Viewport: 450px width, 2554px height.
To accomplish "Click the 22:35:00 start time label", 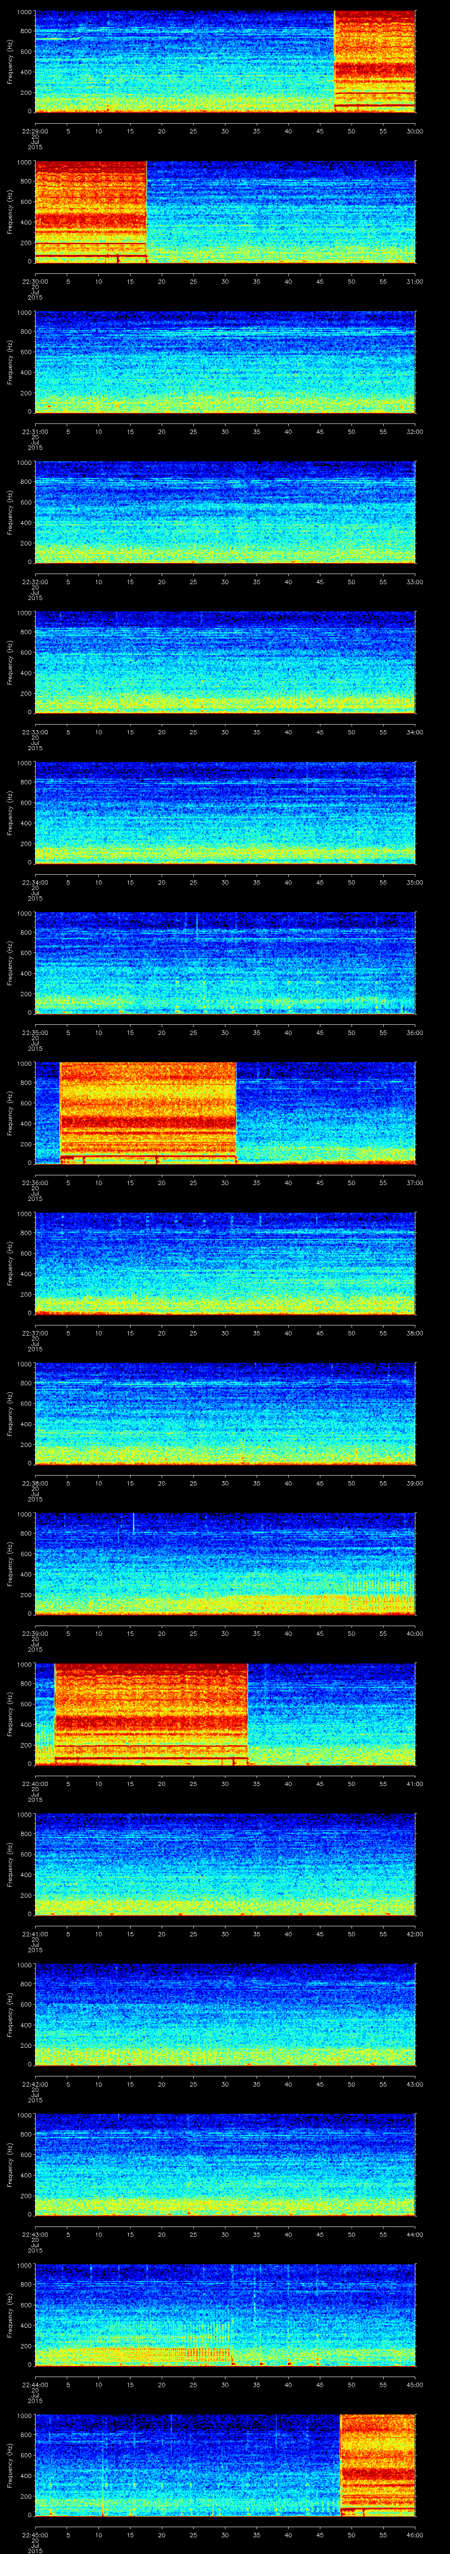I will point(35,1032).
